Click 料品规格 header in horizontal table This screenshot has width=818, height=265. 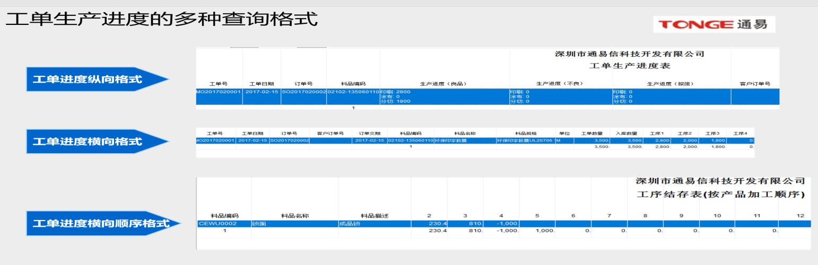tap(525, 133)
